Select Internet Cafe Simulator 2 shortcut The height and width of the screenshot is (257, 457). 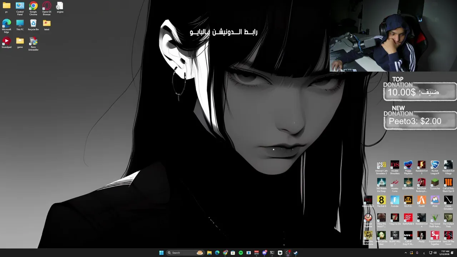381,168
